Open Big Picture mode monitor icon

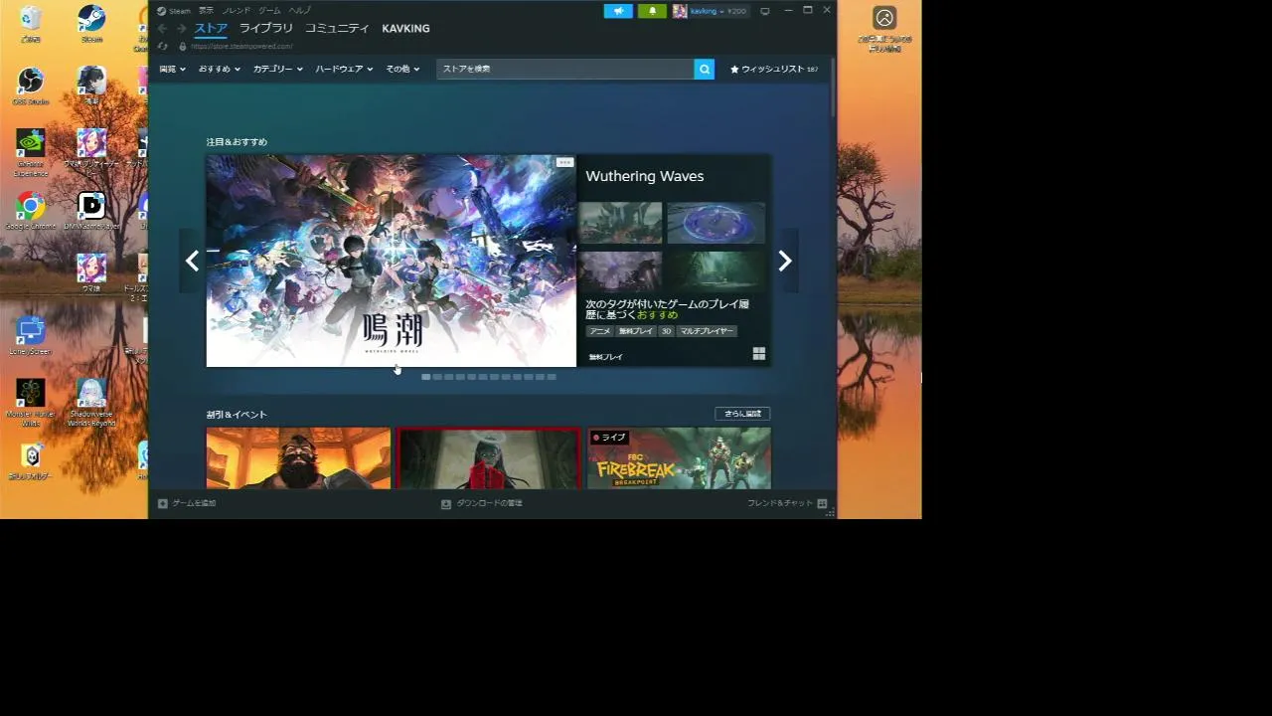coord(765,11)
